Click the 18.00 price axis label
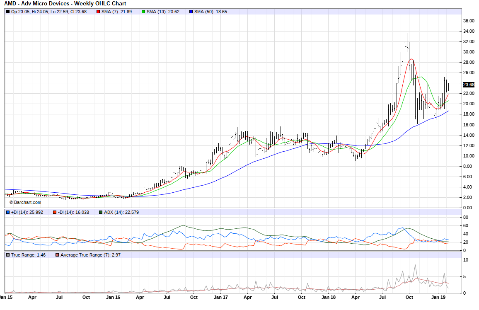479x310 pixels. click(x=469, y=114)
